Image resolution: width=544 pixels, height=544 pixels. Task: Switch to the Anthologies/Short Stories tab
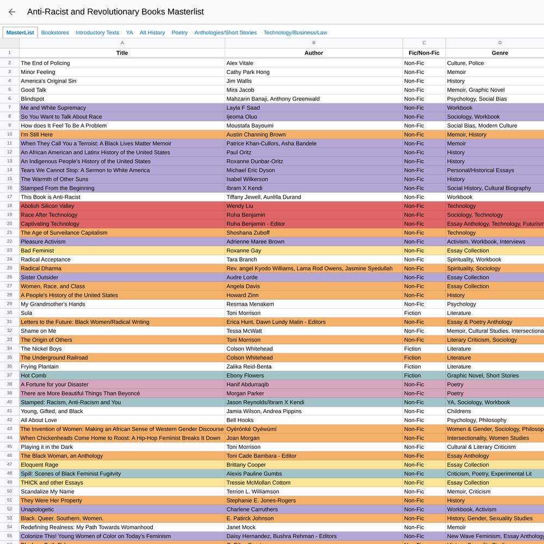226,33
